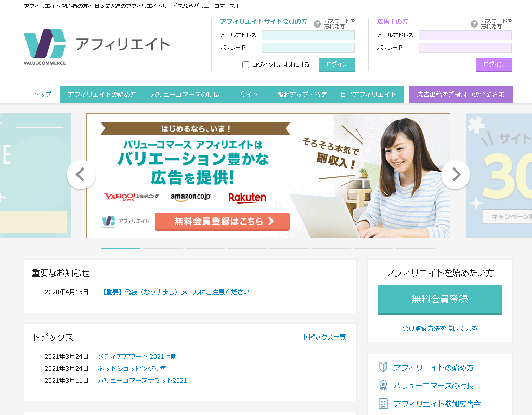Click the partially visible previous slide on left

tap(35, 175)
